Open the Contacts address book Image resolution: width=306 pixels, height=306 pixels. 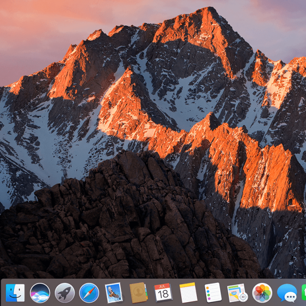[x=138, y=293]
